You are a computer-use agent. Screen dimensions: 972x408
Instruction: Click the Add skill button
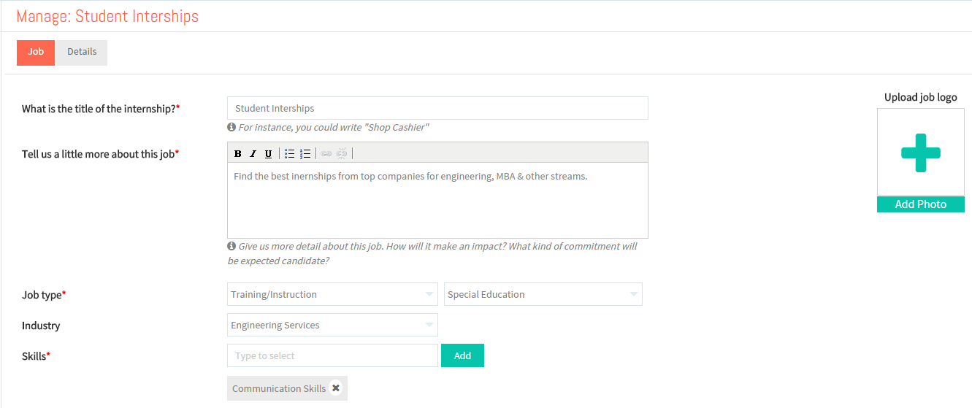(462, 355)
